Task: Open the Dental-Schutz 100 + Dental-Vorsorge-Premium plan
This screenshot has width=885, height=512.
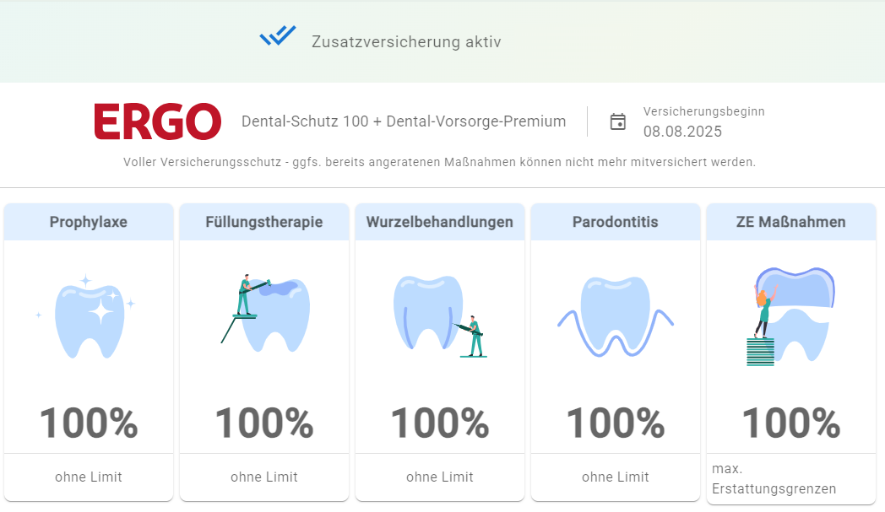Action: [x=404, y=121]
